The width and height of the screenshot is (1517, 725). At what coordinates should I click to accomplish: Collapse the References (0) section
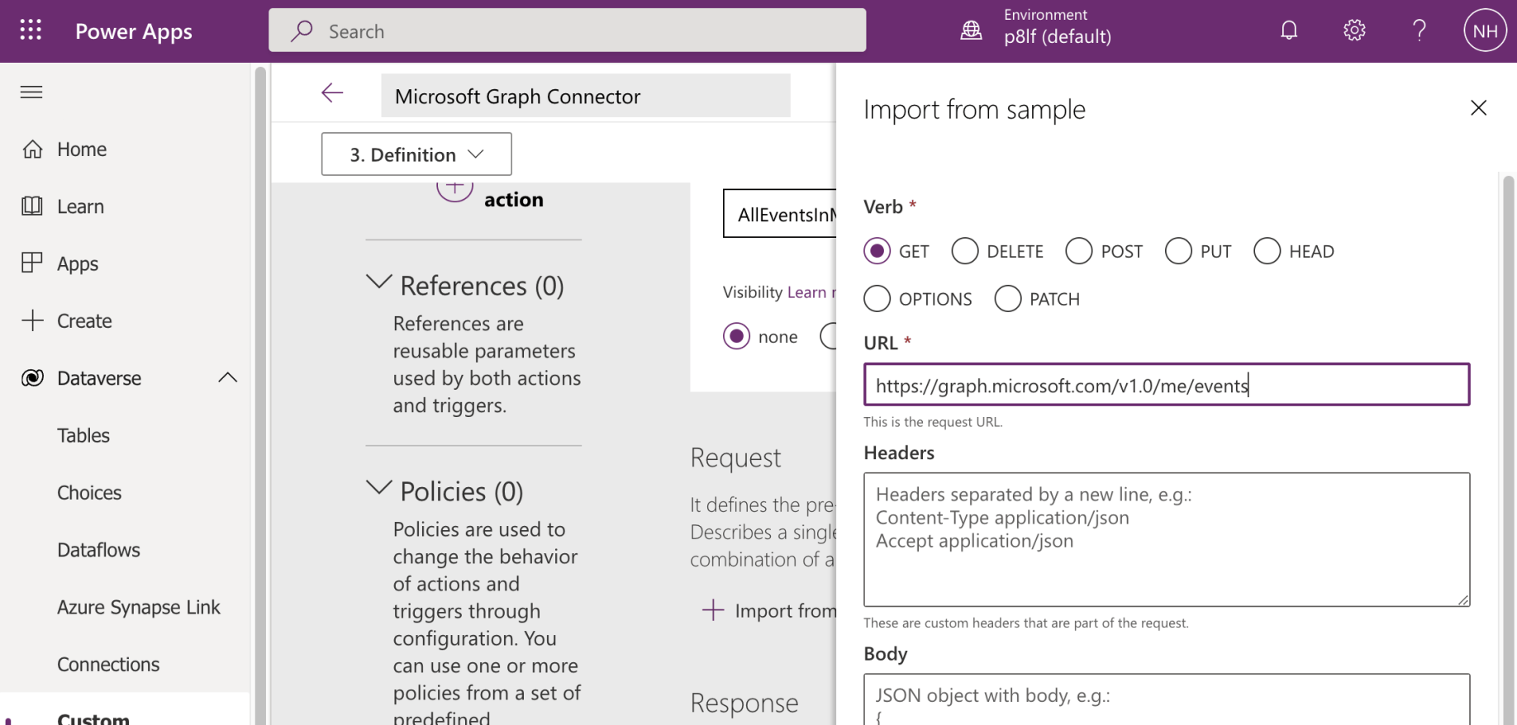(x=379, y=282)
